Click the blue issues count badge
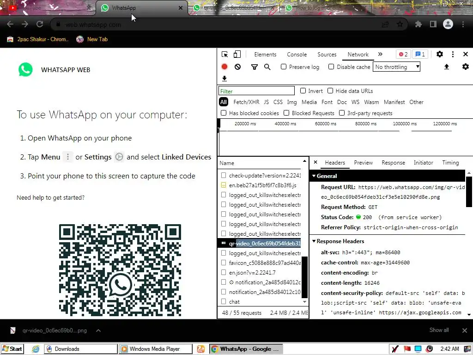473x355 pixels. pyautogui.click(x=420, y=55)
